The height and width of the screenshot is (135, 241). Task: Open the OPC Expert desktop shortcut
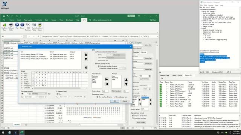[5, 5]
